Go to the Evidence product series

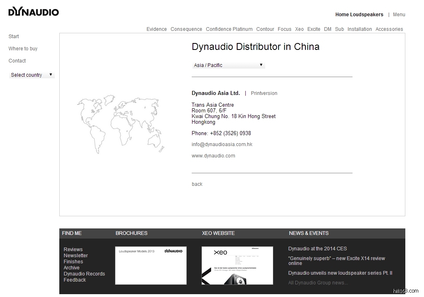[x=156, y=29]
